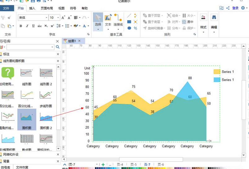Expand the 选择 tool dropdown

coord(98,29)
